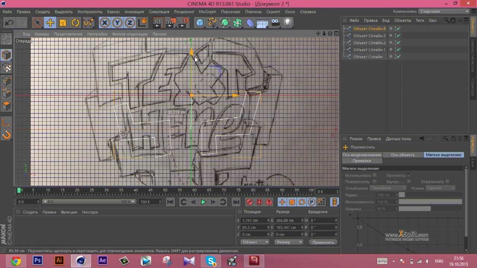Open the Размер mode dropdown

click(288, 242)
